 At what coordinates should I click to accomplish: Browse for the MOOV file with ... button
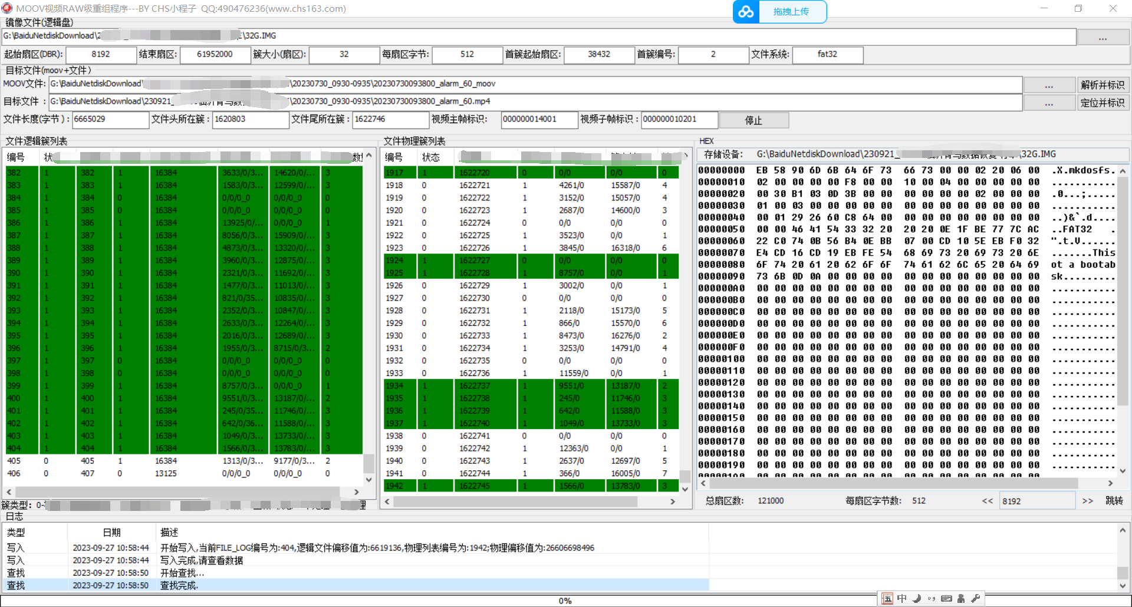coord(1049,85)
